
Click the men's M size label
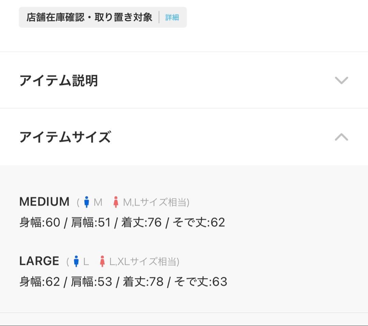98,202
